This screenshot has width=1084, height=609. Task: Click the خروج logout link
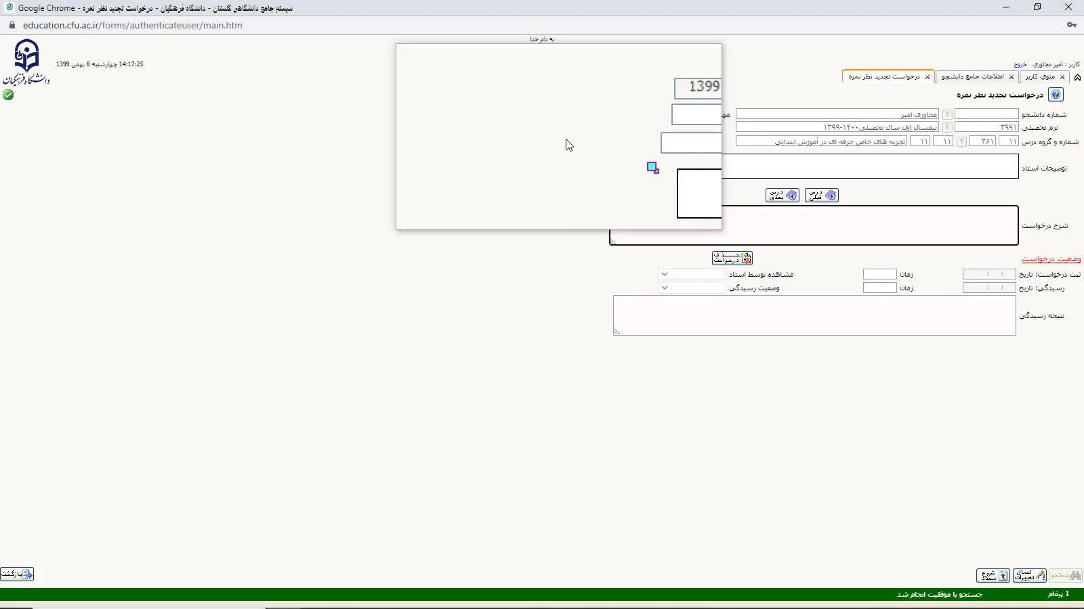pyautogui.click(x=1020, y=64)
